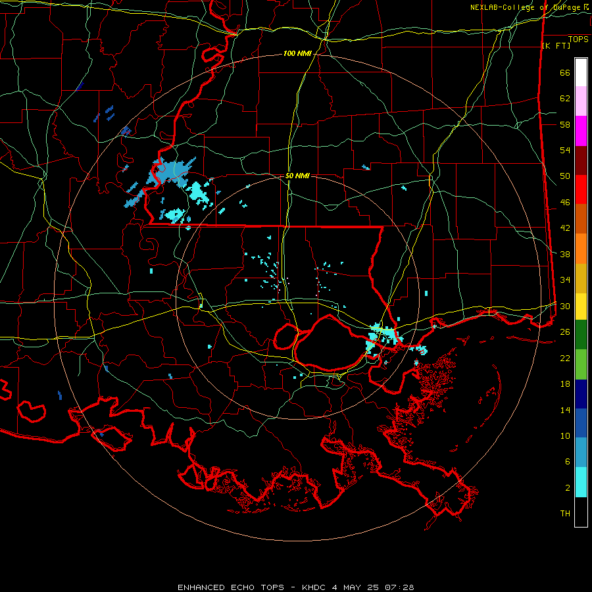Click the 66 legend value
Image resolution: width=592 pixels, height=592 pixels.
pos(565,72)
